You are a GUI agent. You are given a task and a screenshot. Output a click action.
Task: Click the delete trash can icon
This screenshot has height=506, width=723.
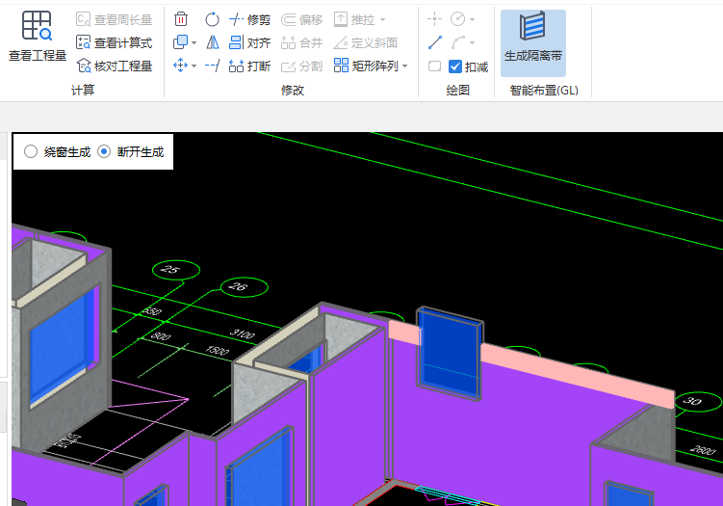(x=181, y=19)
